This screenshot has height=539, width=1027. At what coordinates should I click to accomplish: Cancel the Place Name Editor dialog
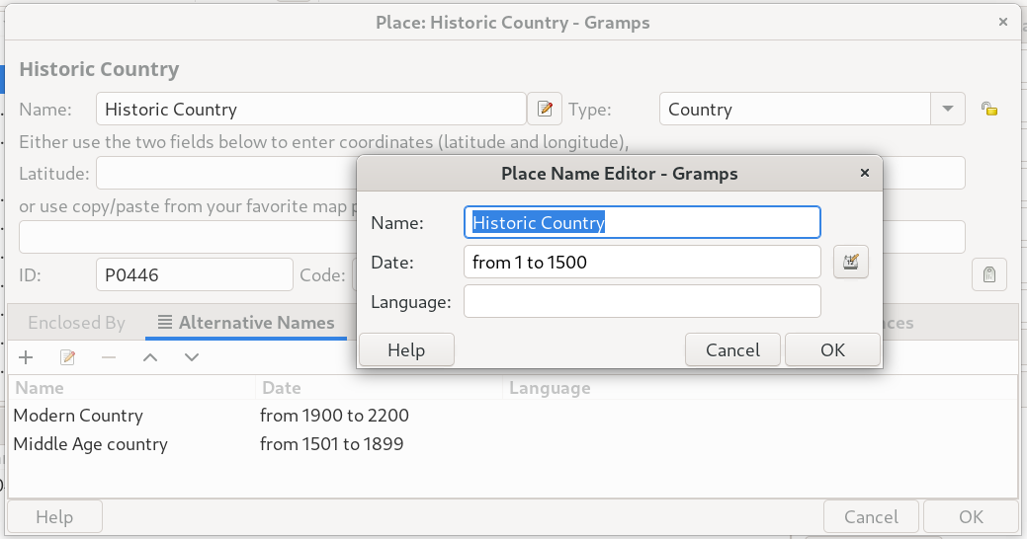pos(732,350)
